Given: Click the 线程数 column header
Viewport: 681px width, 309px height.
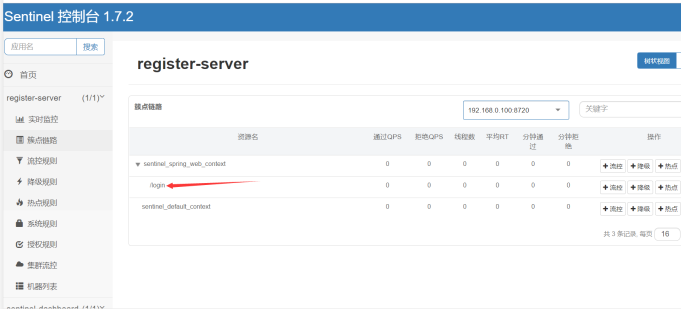Looking at the screenshot, I should (x=464, y=136).
